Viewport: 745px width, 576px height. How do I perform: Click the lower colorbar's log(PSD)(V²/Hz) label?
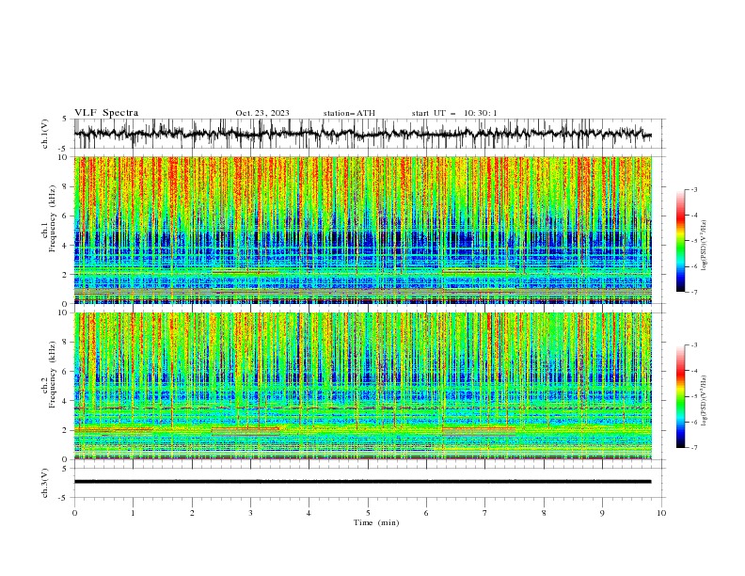point(704,401)
